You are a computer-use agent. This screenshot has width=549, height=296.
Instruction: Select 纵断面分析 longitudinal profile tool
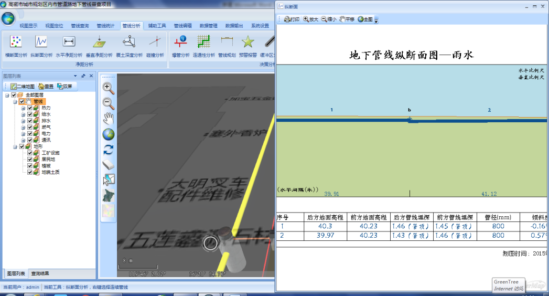(41, 46)
